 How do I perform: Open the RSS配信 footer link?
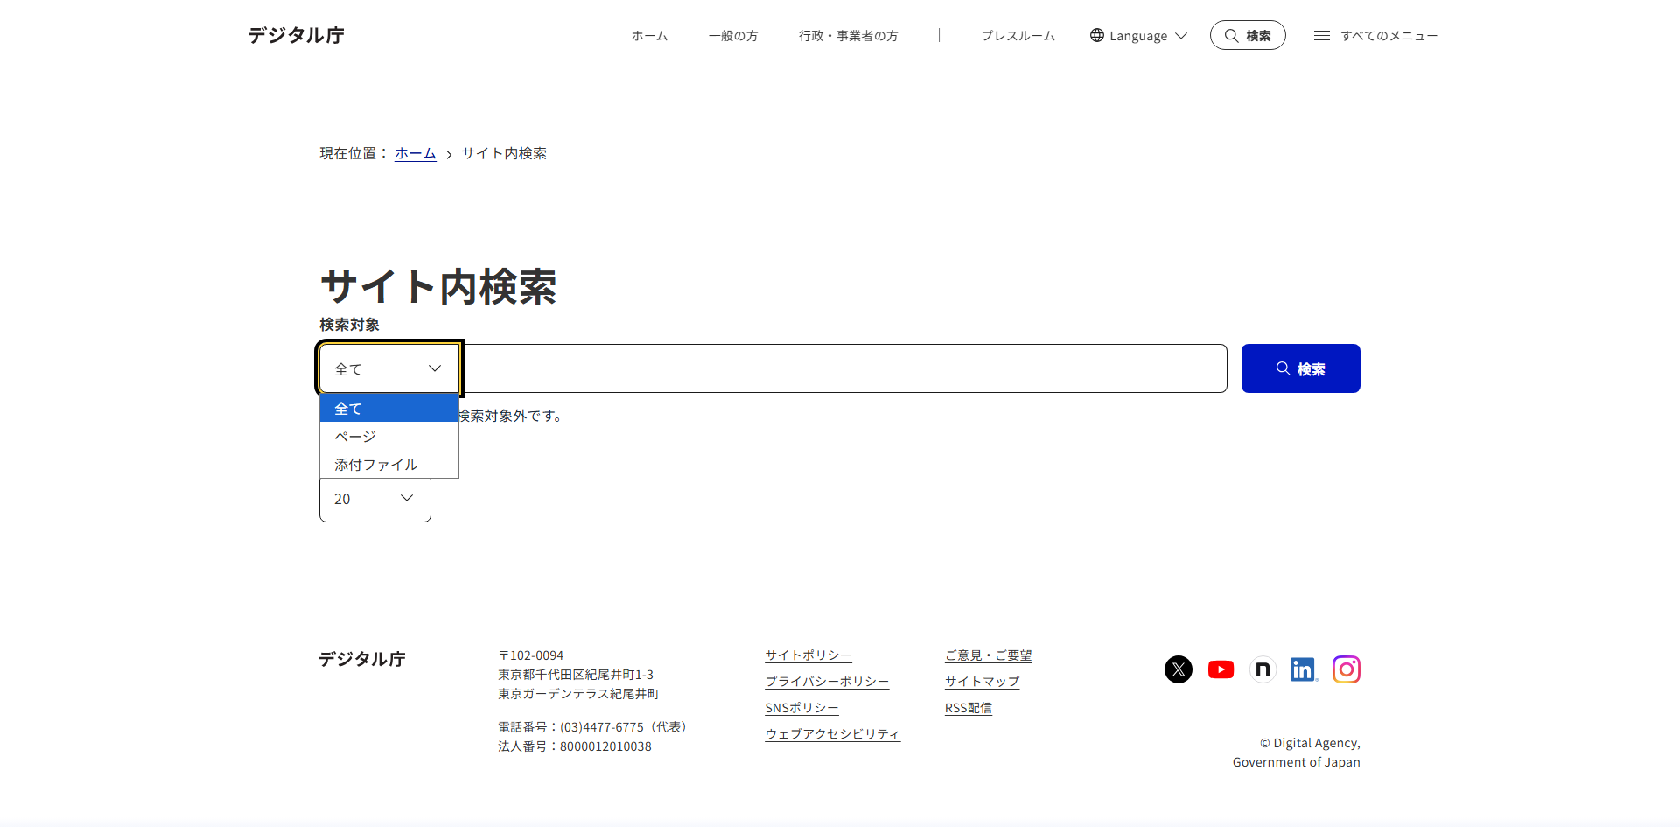(x=969, y=708)
